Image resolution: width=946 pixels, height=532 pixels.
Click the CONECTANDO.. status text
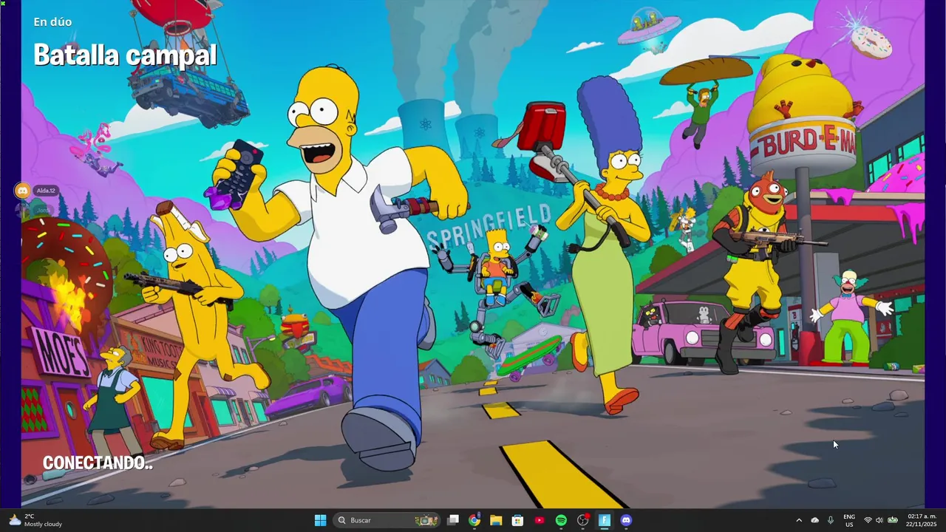(x=98, y=463)
